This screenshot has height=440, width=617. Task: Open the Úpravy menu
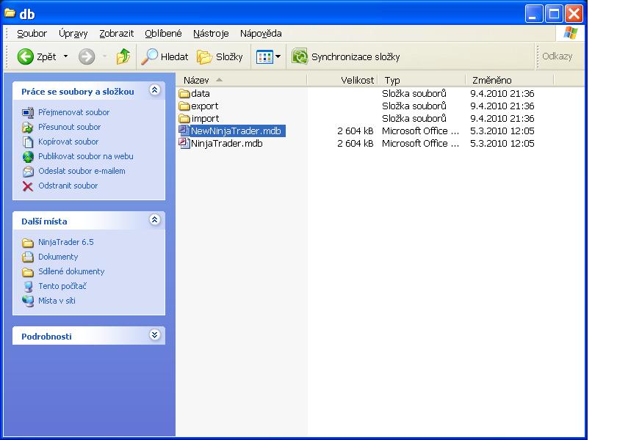[x=73, y=34]
